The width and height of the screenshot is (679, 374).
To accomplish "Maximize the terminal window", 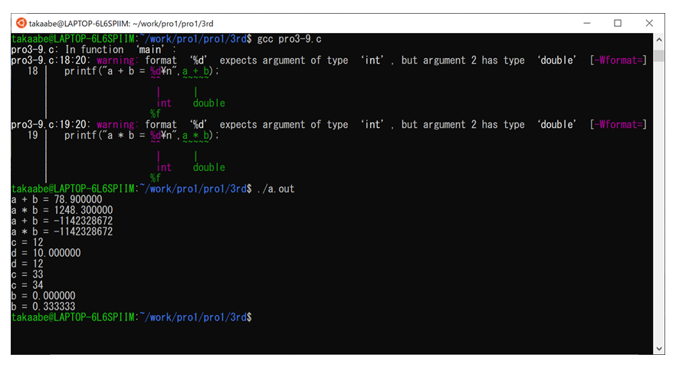I will coord(618,23).
